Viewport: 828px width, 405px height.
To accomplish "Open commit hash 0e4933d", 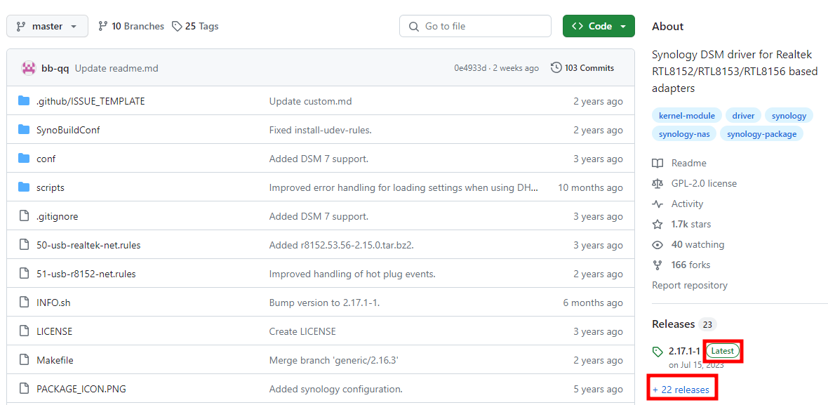I will point(470,68).
